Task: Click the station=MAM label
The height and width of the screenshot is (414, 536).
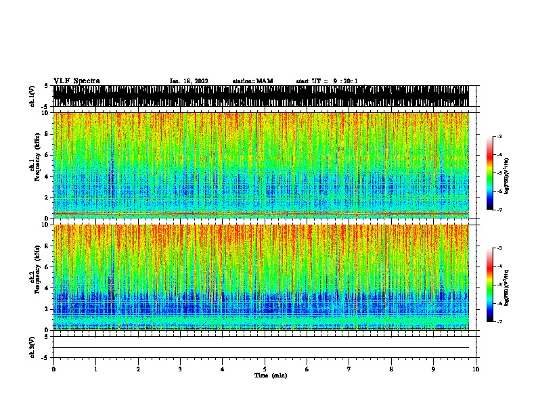Action: (x=252, y=81)
